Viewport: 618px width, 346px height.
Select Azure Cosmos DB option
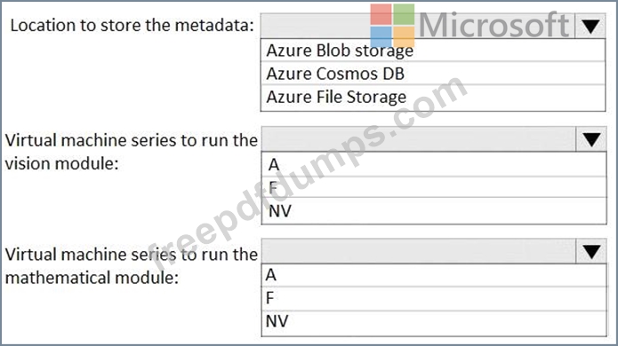433,74
